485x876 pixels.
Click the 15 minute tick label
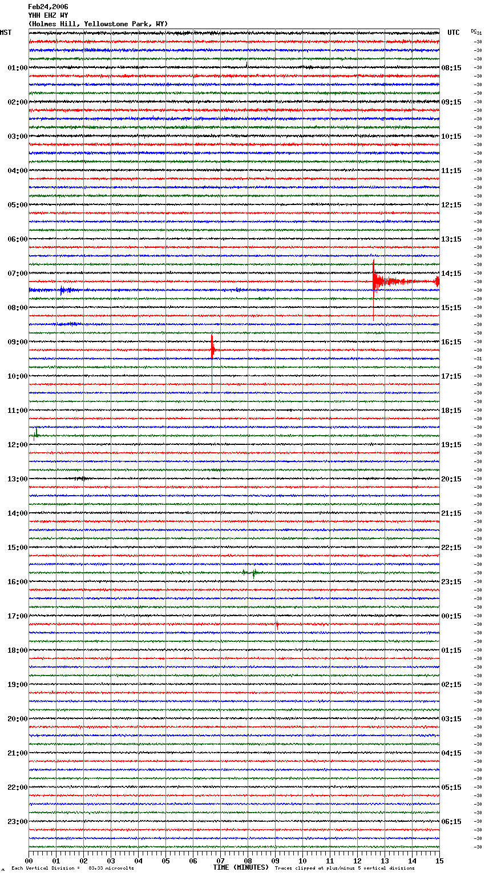click(x=439, y=861)
